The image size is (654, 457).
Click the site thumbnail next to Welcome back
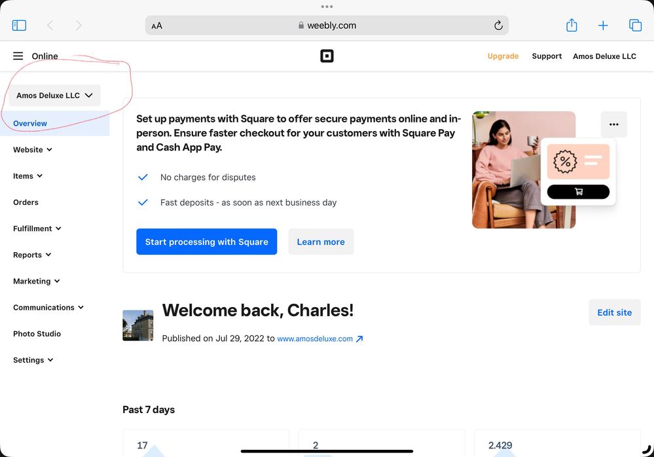tap(138, 325)
